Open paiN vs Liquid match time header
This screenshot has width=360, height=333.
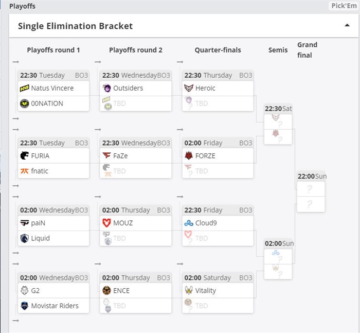[x=53, y=210]
